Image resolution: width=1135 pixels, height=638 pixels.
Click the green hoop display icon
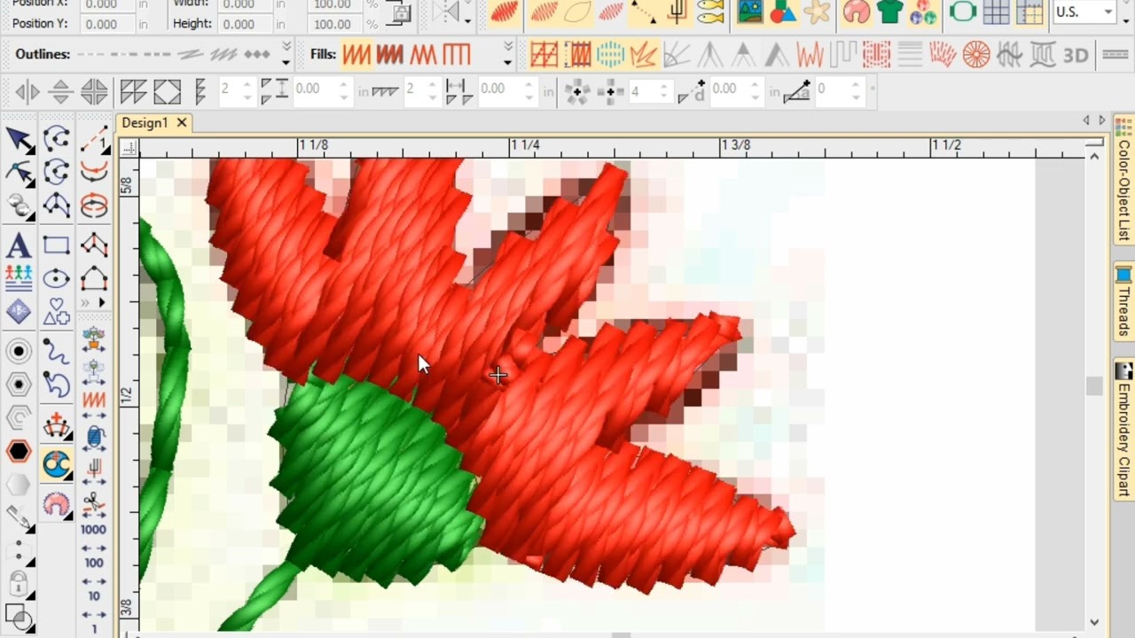[x=963, y=12]
